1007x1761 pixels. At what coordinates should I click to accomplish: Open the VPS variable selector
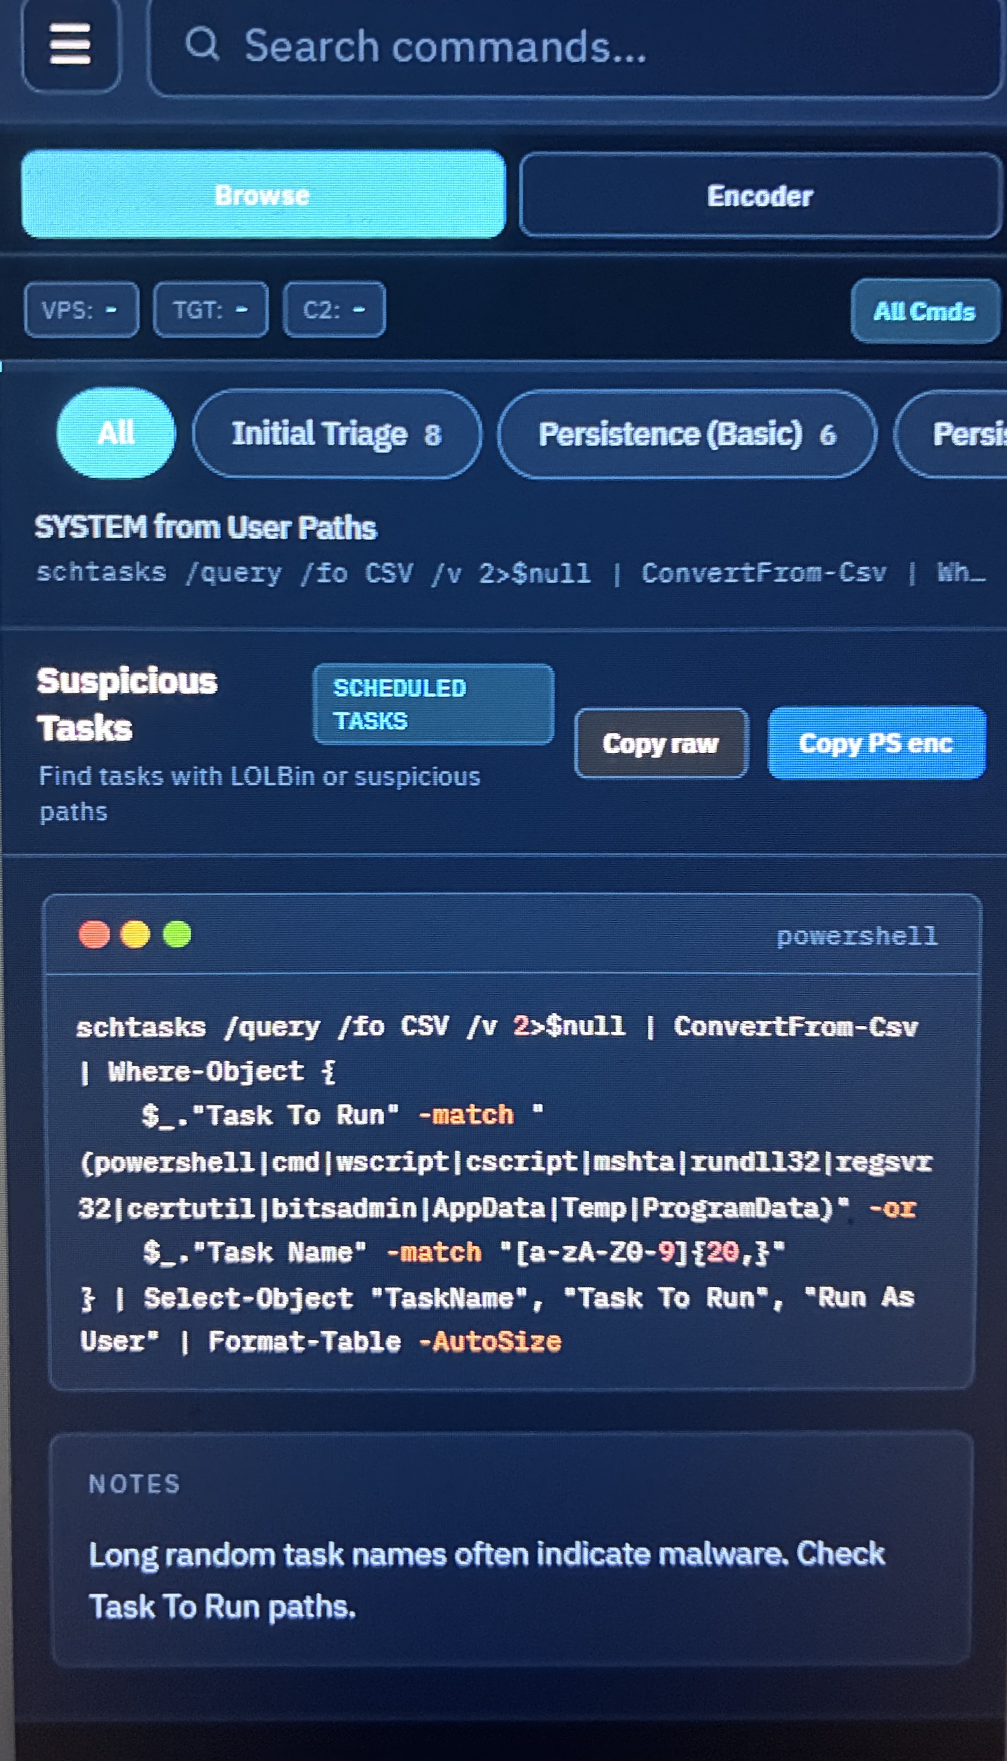[x=81, y=310]
